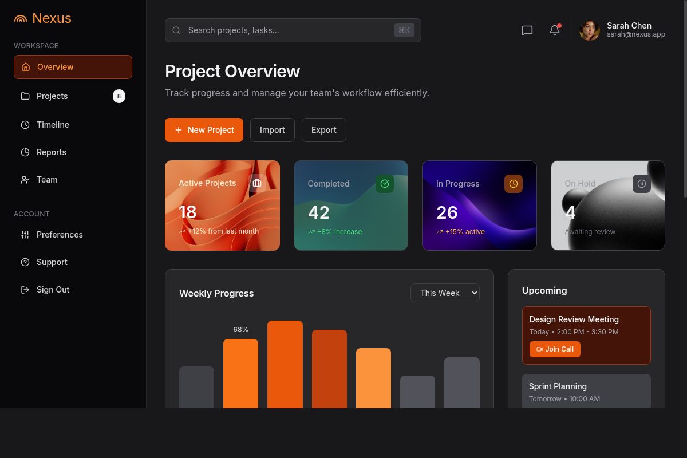Image resolution: width=687 pixels, height=458 pixels.
Task: Click the clock icon on In Progress card
Action: 514,184
